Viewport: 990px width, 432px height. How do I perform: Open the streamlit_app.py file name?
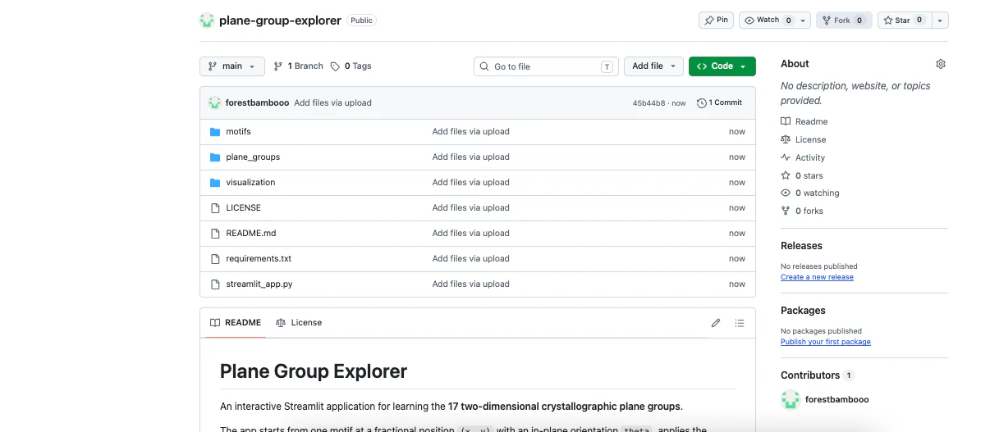tap(259, 284)
